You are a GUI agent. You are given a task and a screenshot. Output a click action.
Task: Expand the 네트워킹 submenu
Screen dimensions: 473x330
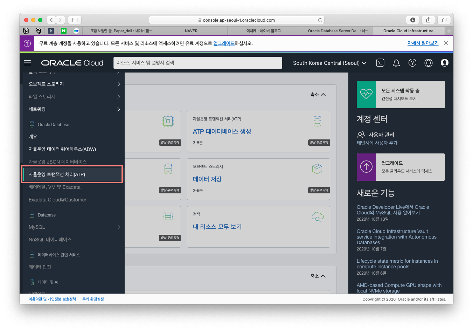(118, 109)
